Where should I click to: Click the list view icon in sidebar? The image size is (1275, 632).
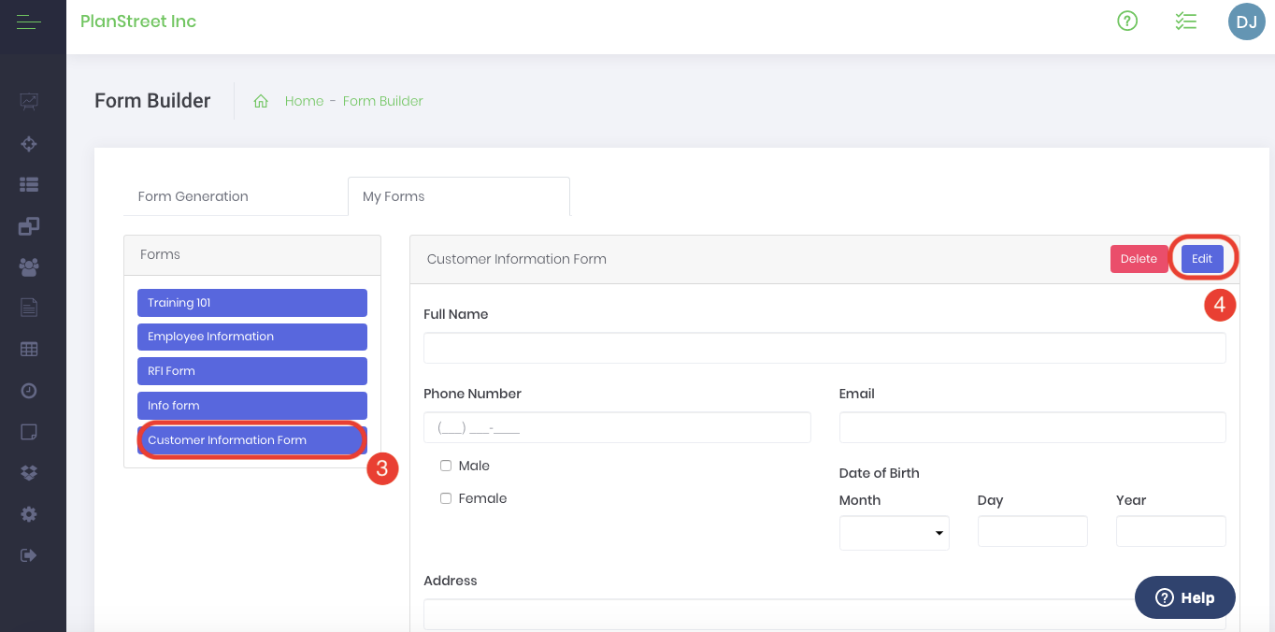(x=29, y=185)
